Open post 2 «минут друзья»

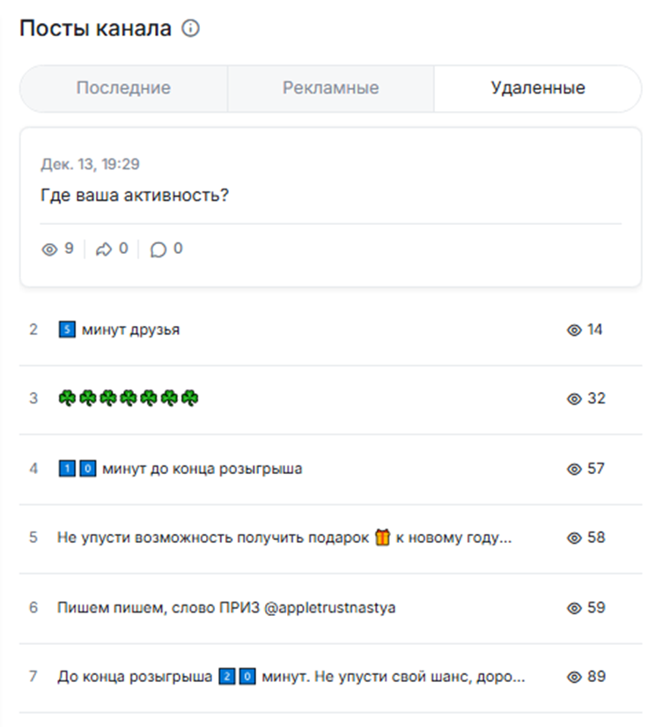pos(130,330)
